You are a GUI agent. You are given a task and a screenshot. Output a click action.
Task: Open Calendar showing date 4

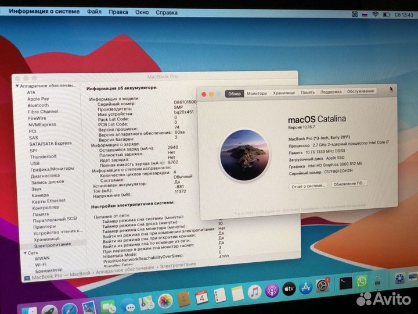click(x=202, y=297)
